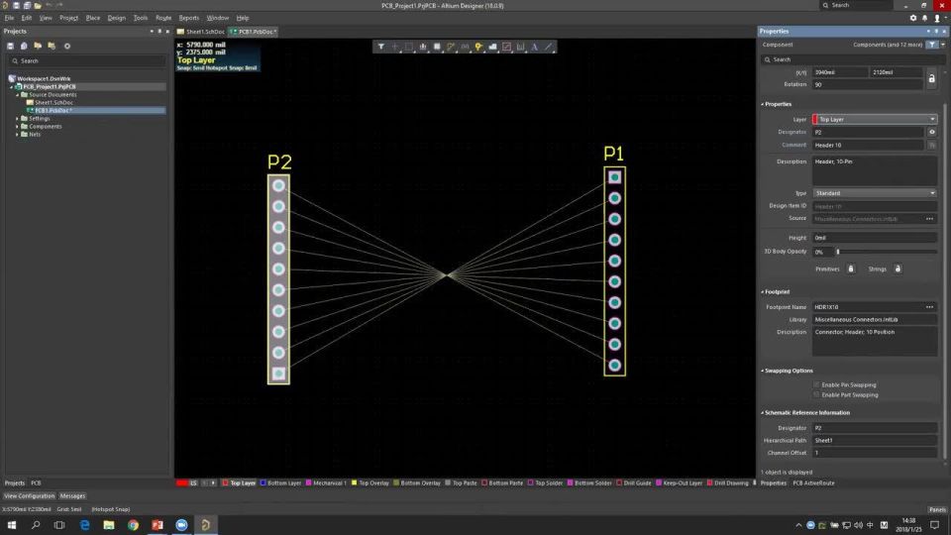Expand the Settings folder

[x=17, y=118]
